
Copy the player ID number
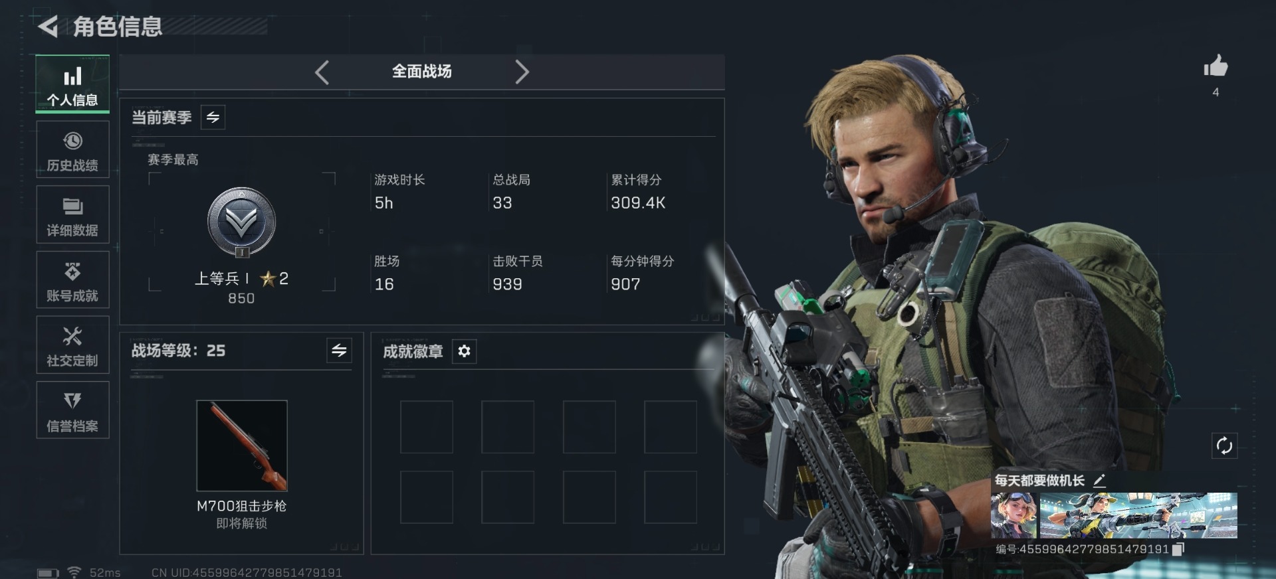[x=1178, y=549]
